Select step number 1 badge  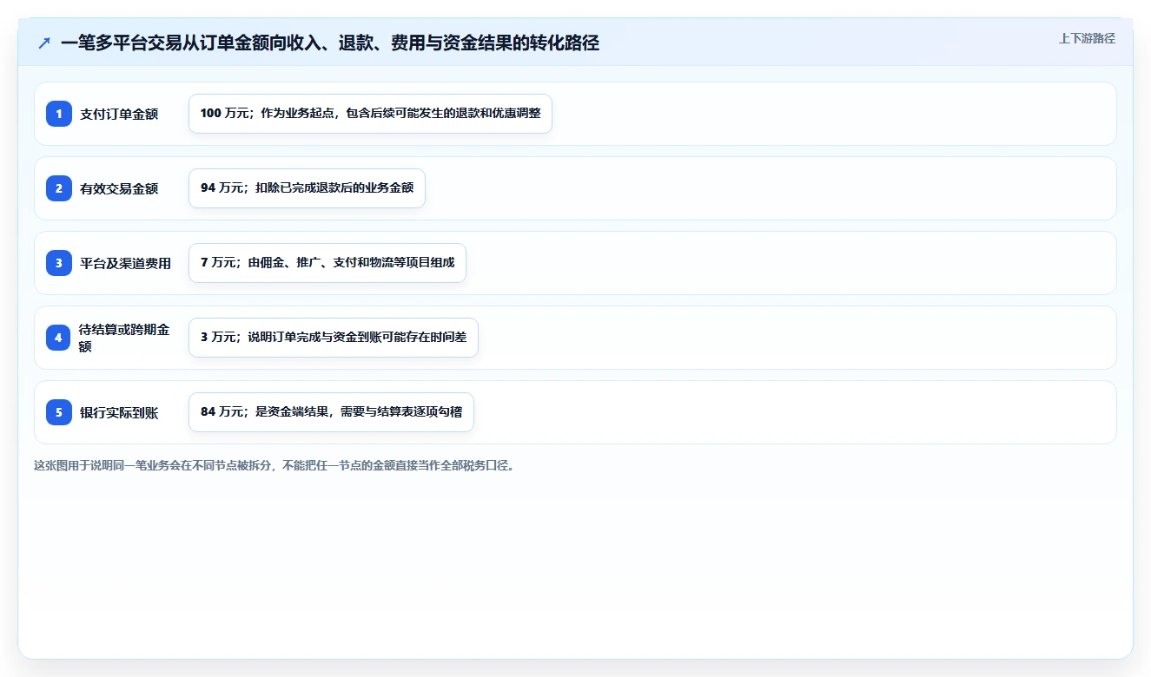[x=59, y=114]
